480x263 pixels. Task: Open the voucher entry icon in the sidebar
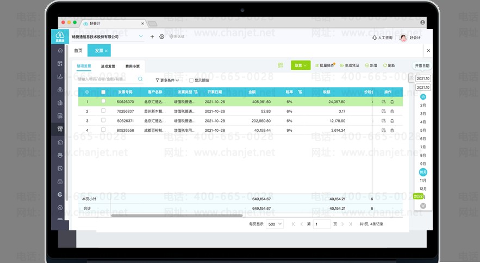60,64
